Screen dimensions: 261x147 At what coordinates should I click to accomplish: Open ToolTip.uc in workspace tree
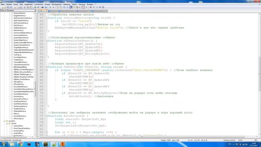click(18, 55)
